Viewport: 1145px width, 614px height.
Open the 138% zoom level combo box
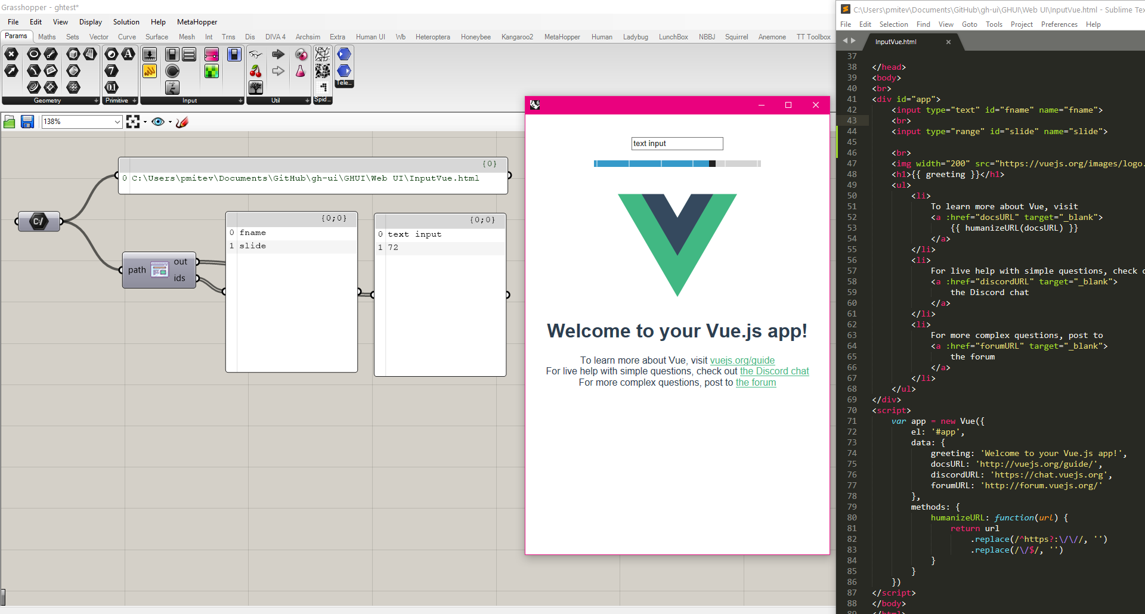(82, 122)
